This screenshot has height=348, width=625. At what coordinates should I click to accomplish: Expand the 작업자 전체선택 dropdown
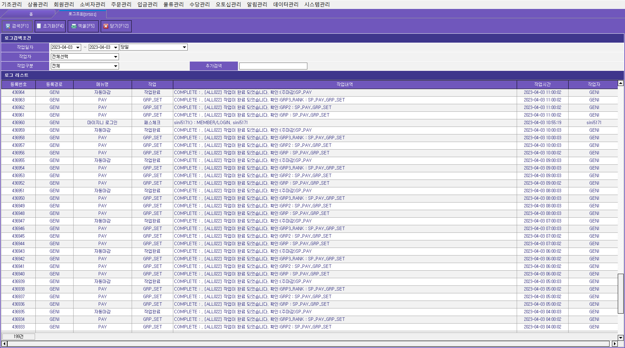point(116,57)
